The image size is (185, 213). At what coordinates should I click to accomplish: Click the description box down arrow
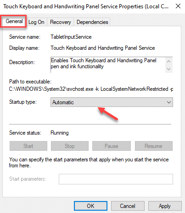(x=169, y=69)
